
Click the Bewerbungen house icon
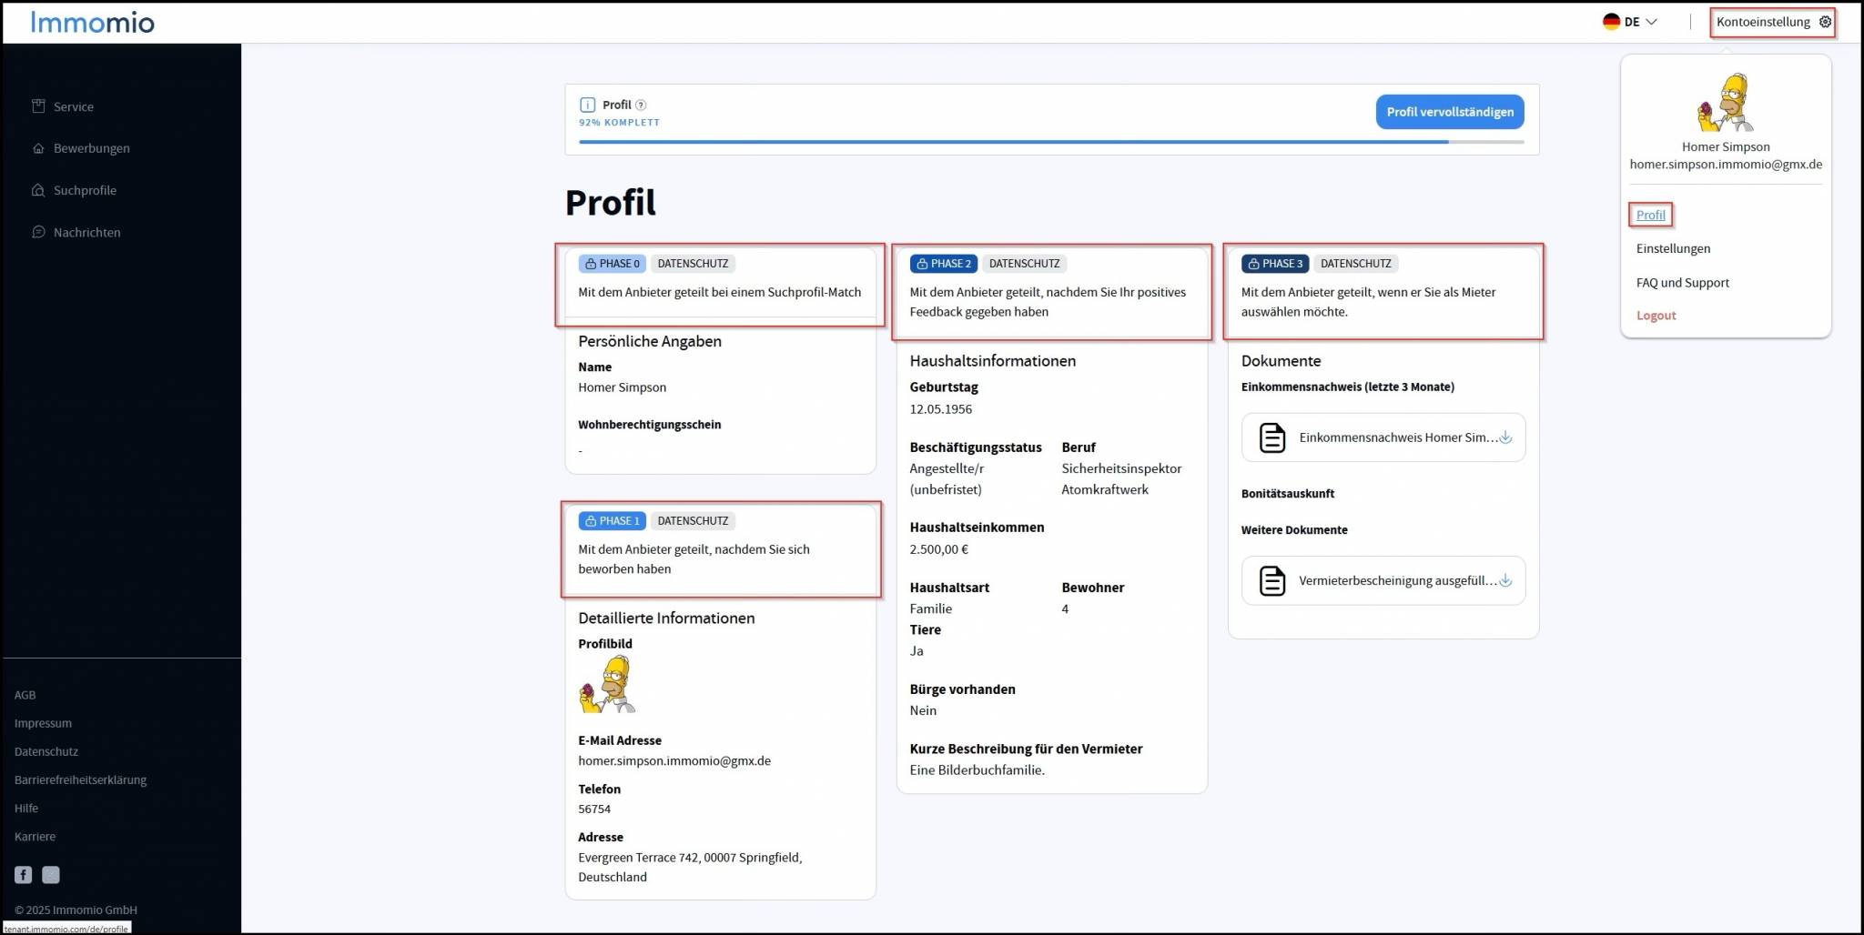(x=38, y=148)
